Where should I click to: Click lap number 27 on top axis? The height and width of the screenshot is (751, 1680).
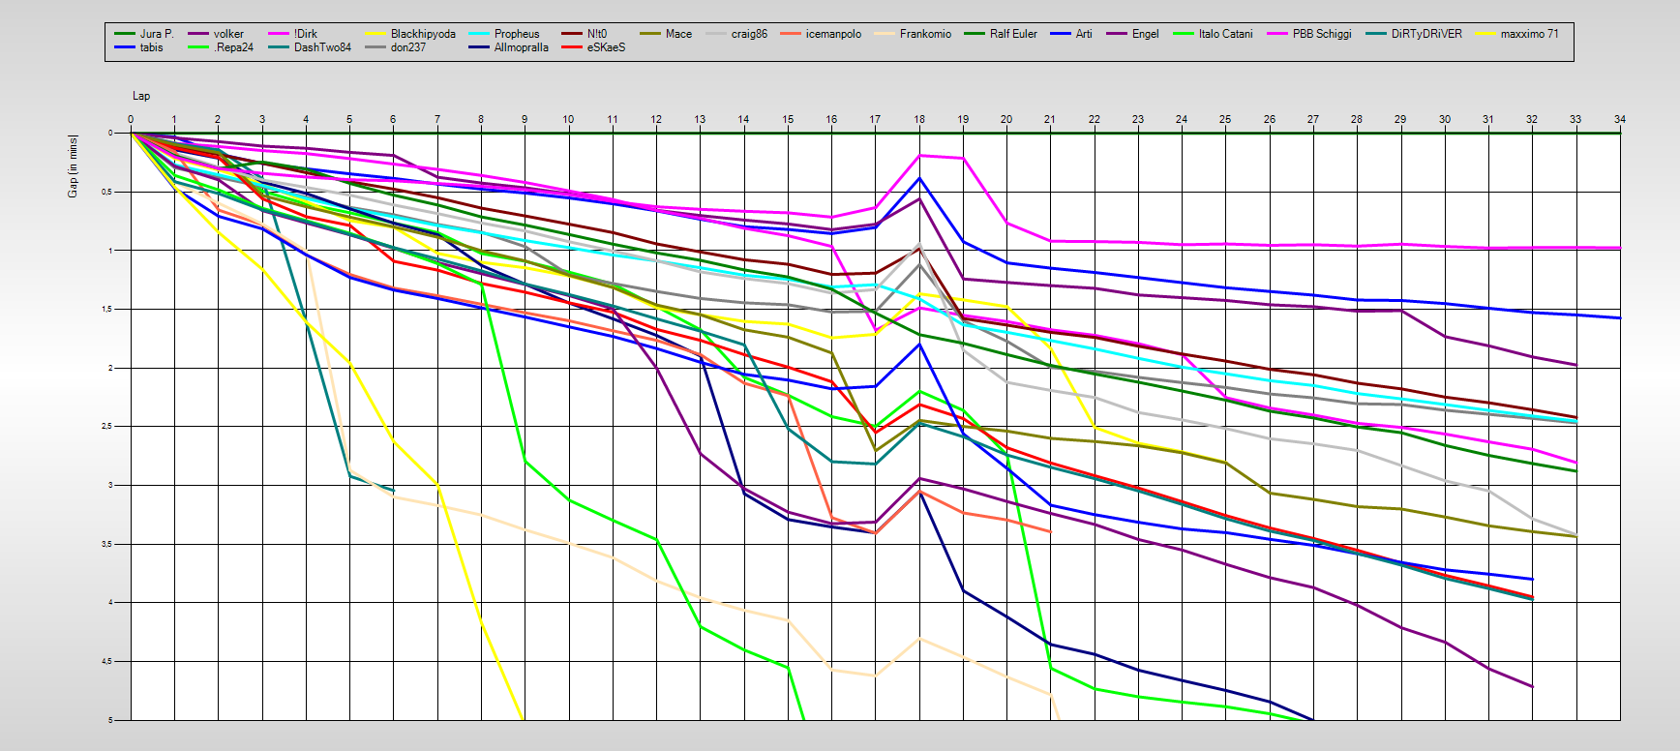coord(1313,120)
